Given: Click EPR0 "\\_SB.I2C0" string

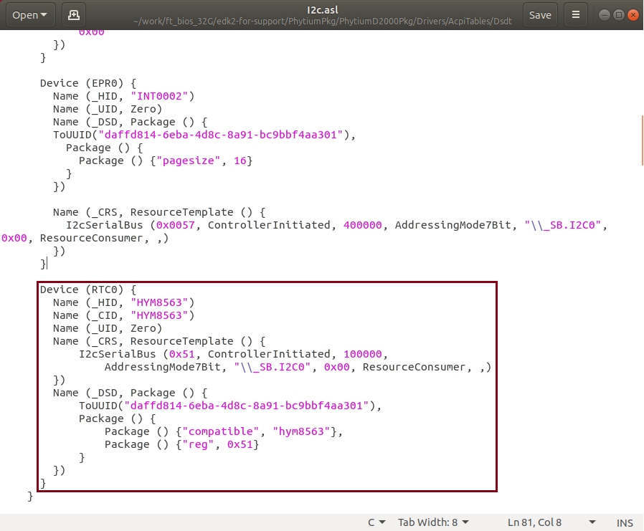Looking at the screenshot, I should [563, 225].
